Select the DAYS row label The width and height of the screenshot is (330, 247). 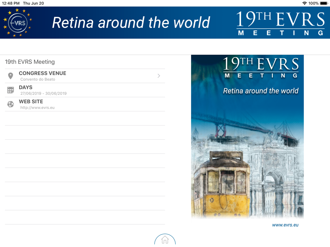(26, 87)
